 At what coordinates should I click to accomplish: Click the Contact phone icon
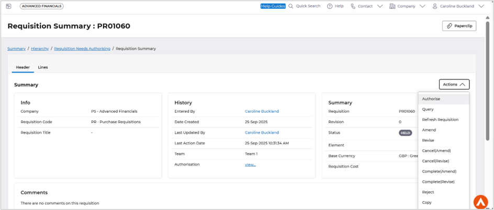click(x=353, y=6)
